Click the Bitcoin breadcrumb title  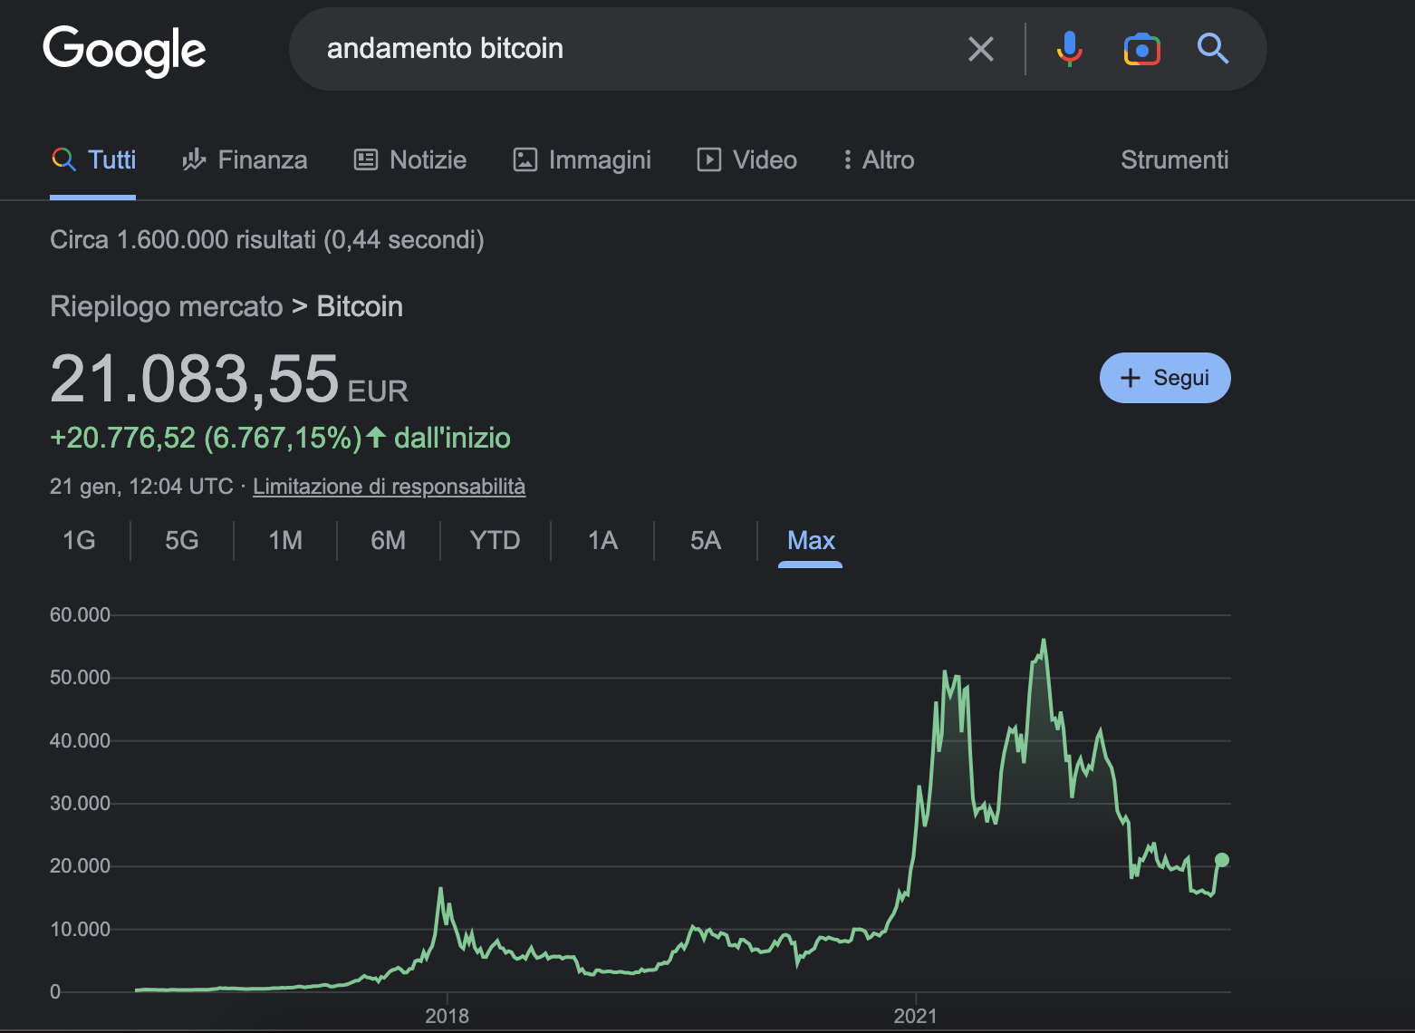click(360, 306)
